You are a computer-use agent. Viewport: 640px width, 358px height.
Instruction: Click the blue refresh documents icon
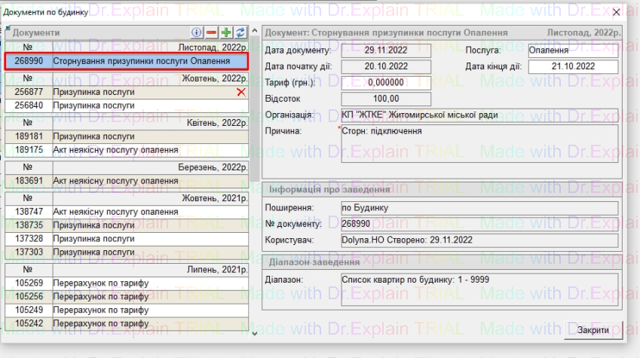[238, 33]
